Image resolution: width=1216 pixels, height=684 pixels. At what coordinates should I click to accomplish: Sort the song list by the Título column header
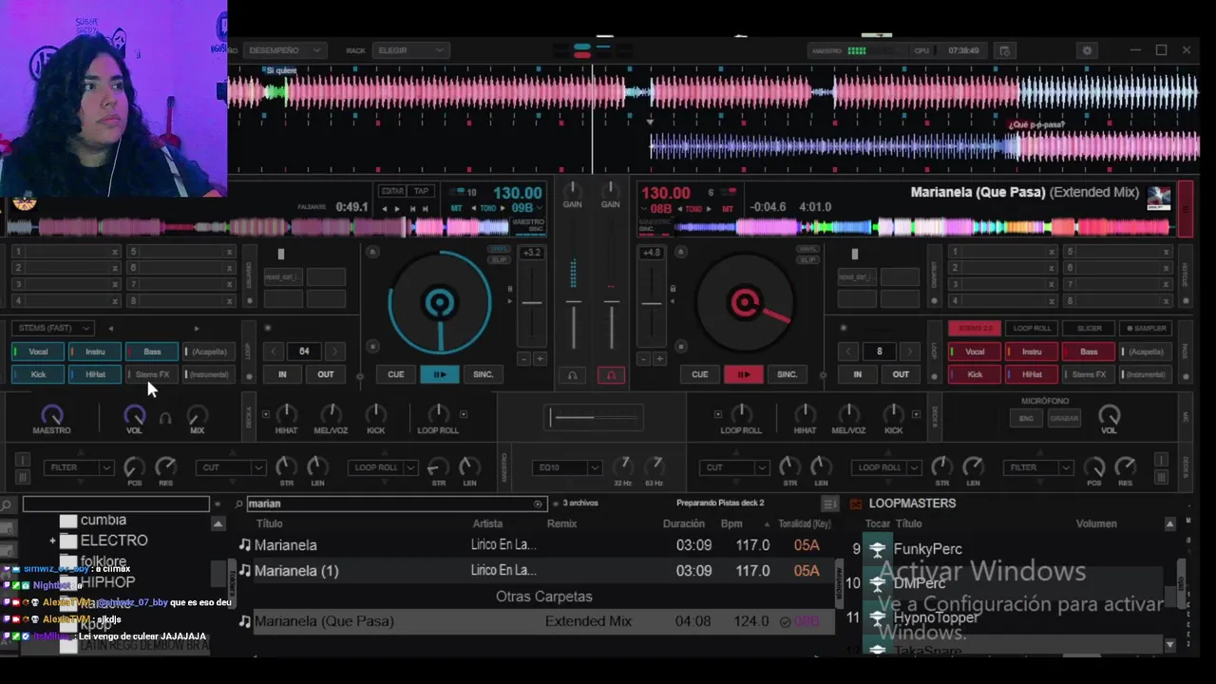(269, 524)
